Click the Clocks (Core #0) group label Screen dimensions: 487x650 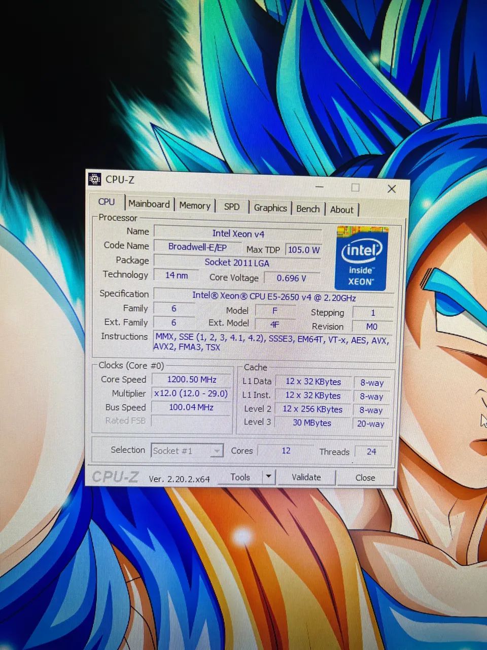(131, 365)
